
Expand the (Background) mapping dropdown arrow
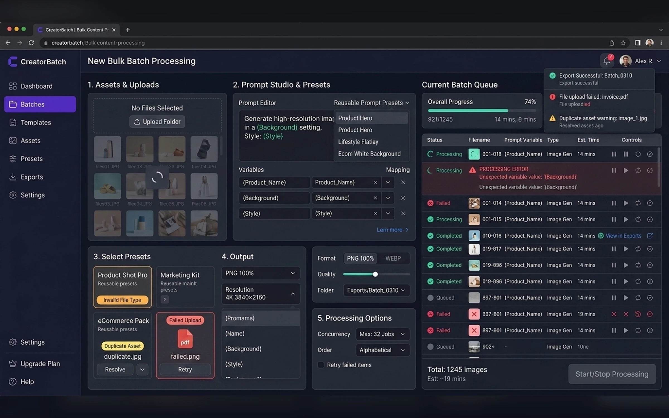(388, 198)
